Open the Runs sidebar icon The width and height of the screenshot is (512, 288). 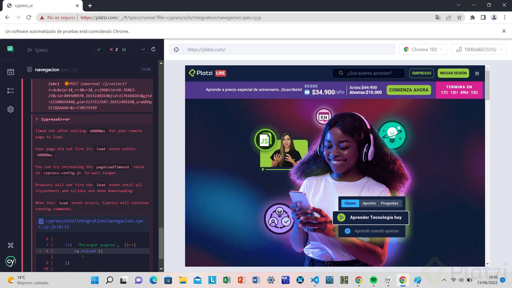[x=11, y=91]
